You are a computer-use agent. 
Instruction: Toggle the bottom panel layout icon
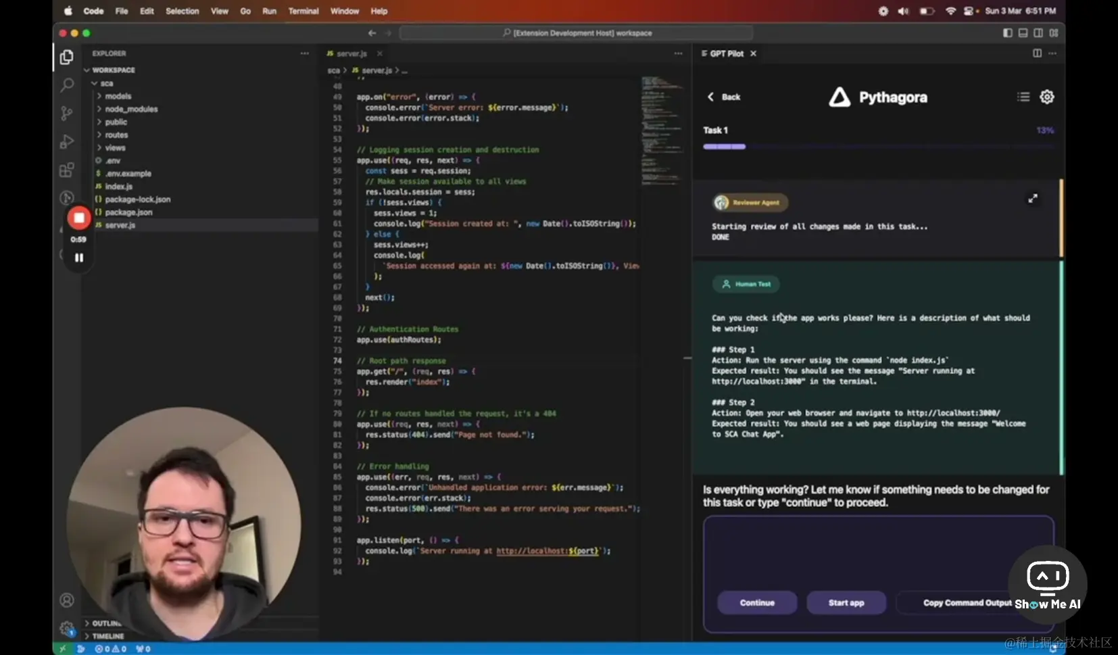click(1023, 32)
